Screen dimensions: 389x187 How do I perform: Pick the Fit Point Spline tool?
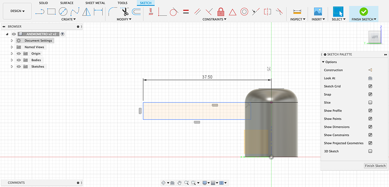(75, 12)
